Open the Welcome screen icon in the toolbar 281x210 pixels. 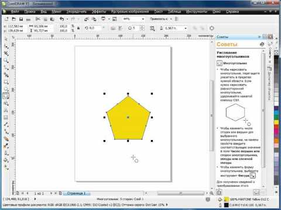click(115, 19)
